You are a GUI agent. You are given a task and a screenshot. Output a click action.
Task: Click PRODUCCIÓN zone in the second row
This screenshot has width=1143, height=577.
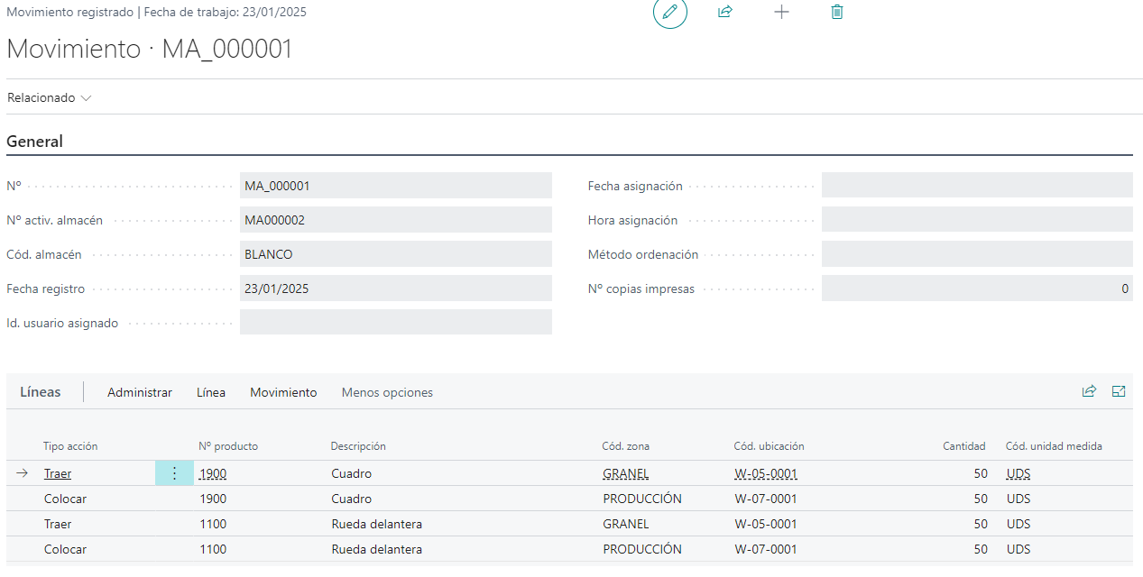click(642, 499)
